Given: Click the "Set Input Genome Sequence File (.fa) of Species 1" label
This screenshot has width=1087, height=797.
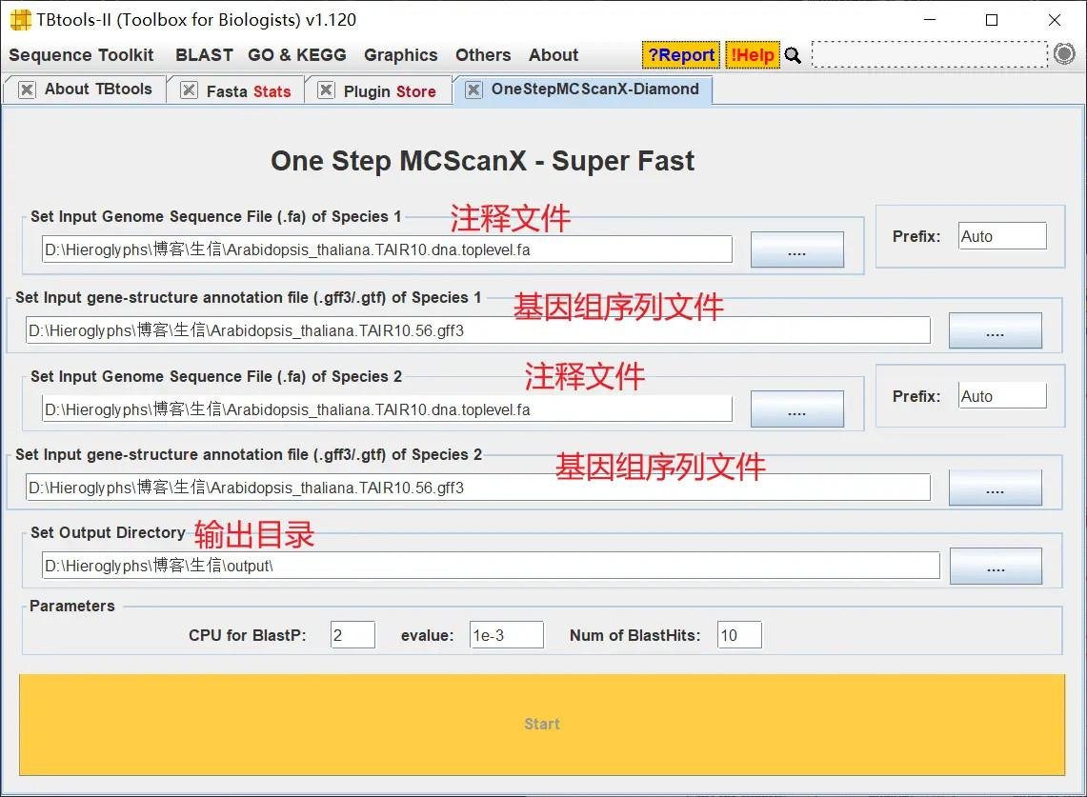Looking at the screenshot, I should point(216,216).
